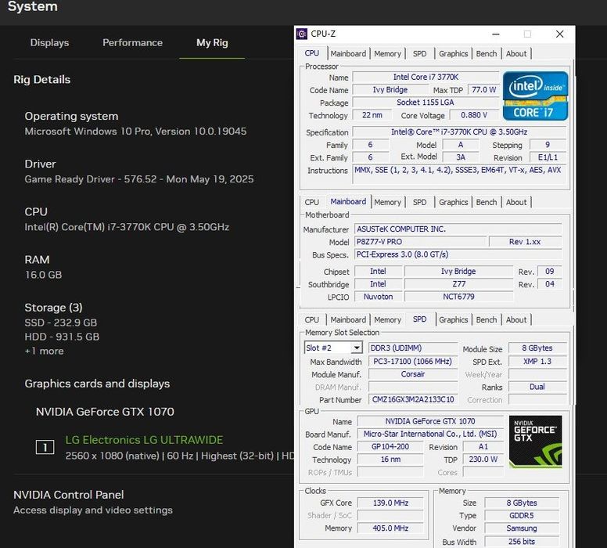The image size is (607, 548).
Task: Click the '77.0 W' Max TDP value
Action: point(483,89)
